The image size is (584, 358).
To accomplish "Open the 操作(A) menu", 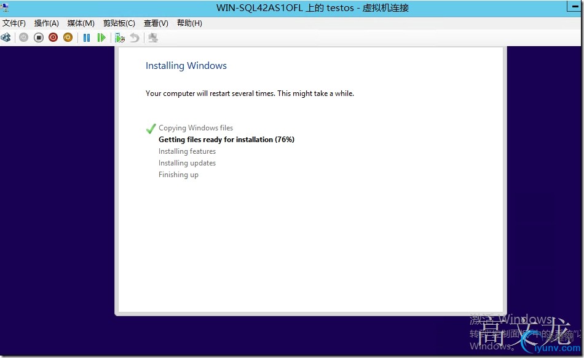I will click(47, 23).
